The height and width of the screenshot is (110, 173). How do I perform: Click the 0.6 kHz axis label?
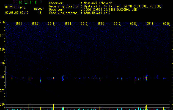[2, 105]
